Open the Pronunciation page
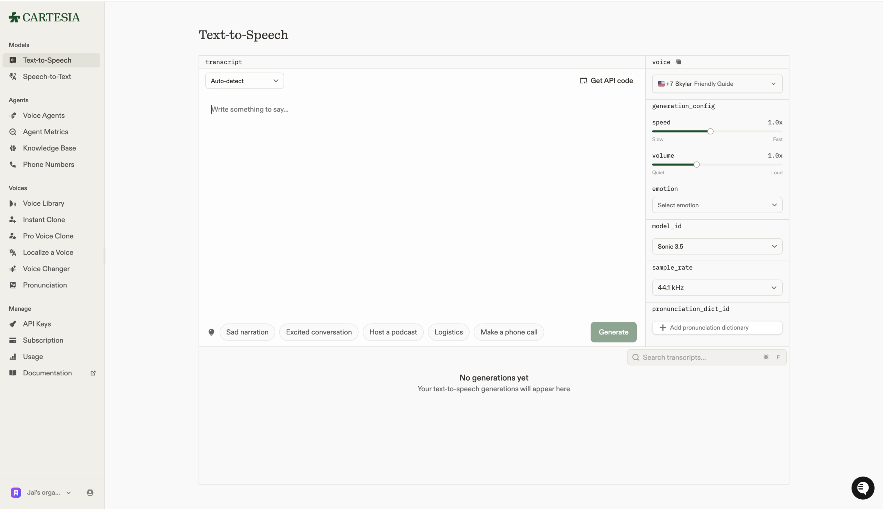This screenshot has height=509, width=883. click(51, 285)
